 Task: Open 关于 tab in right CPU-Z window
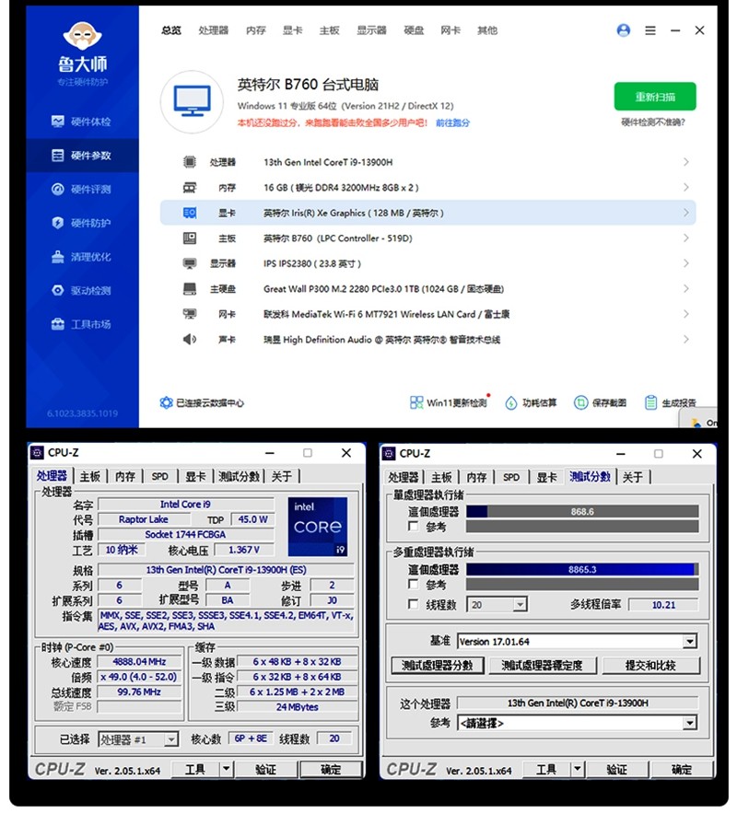click(633, 477)
